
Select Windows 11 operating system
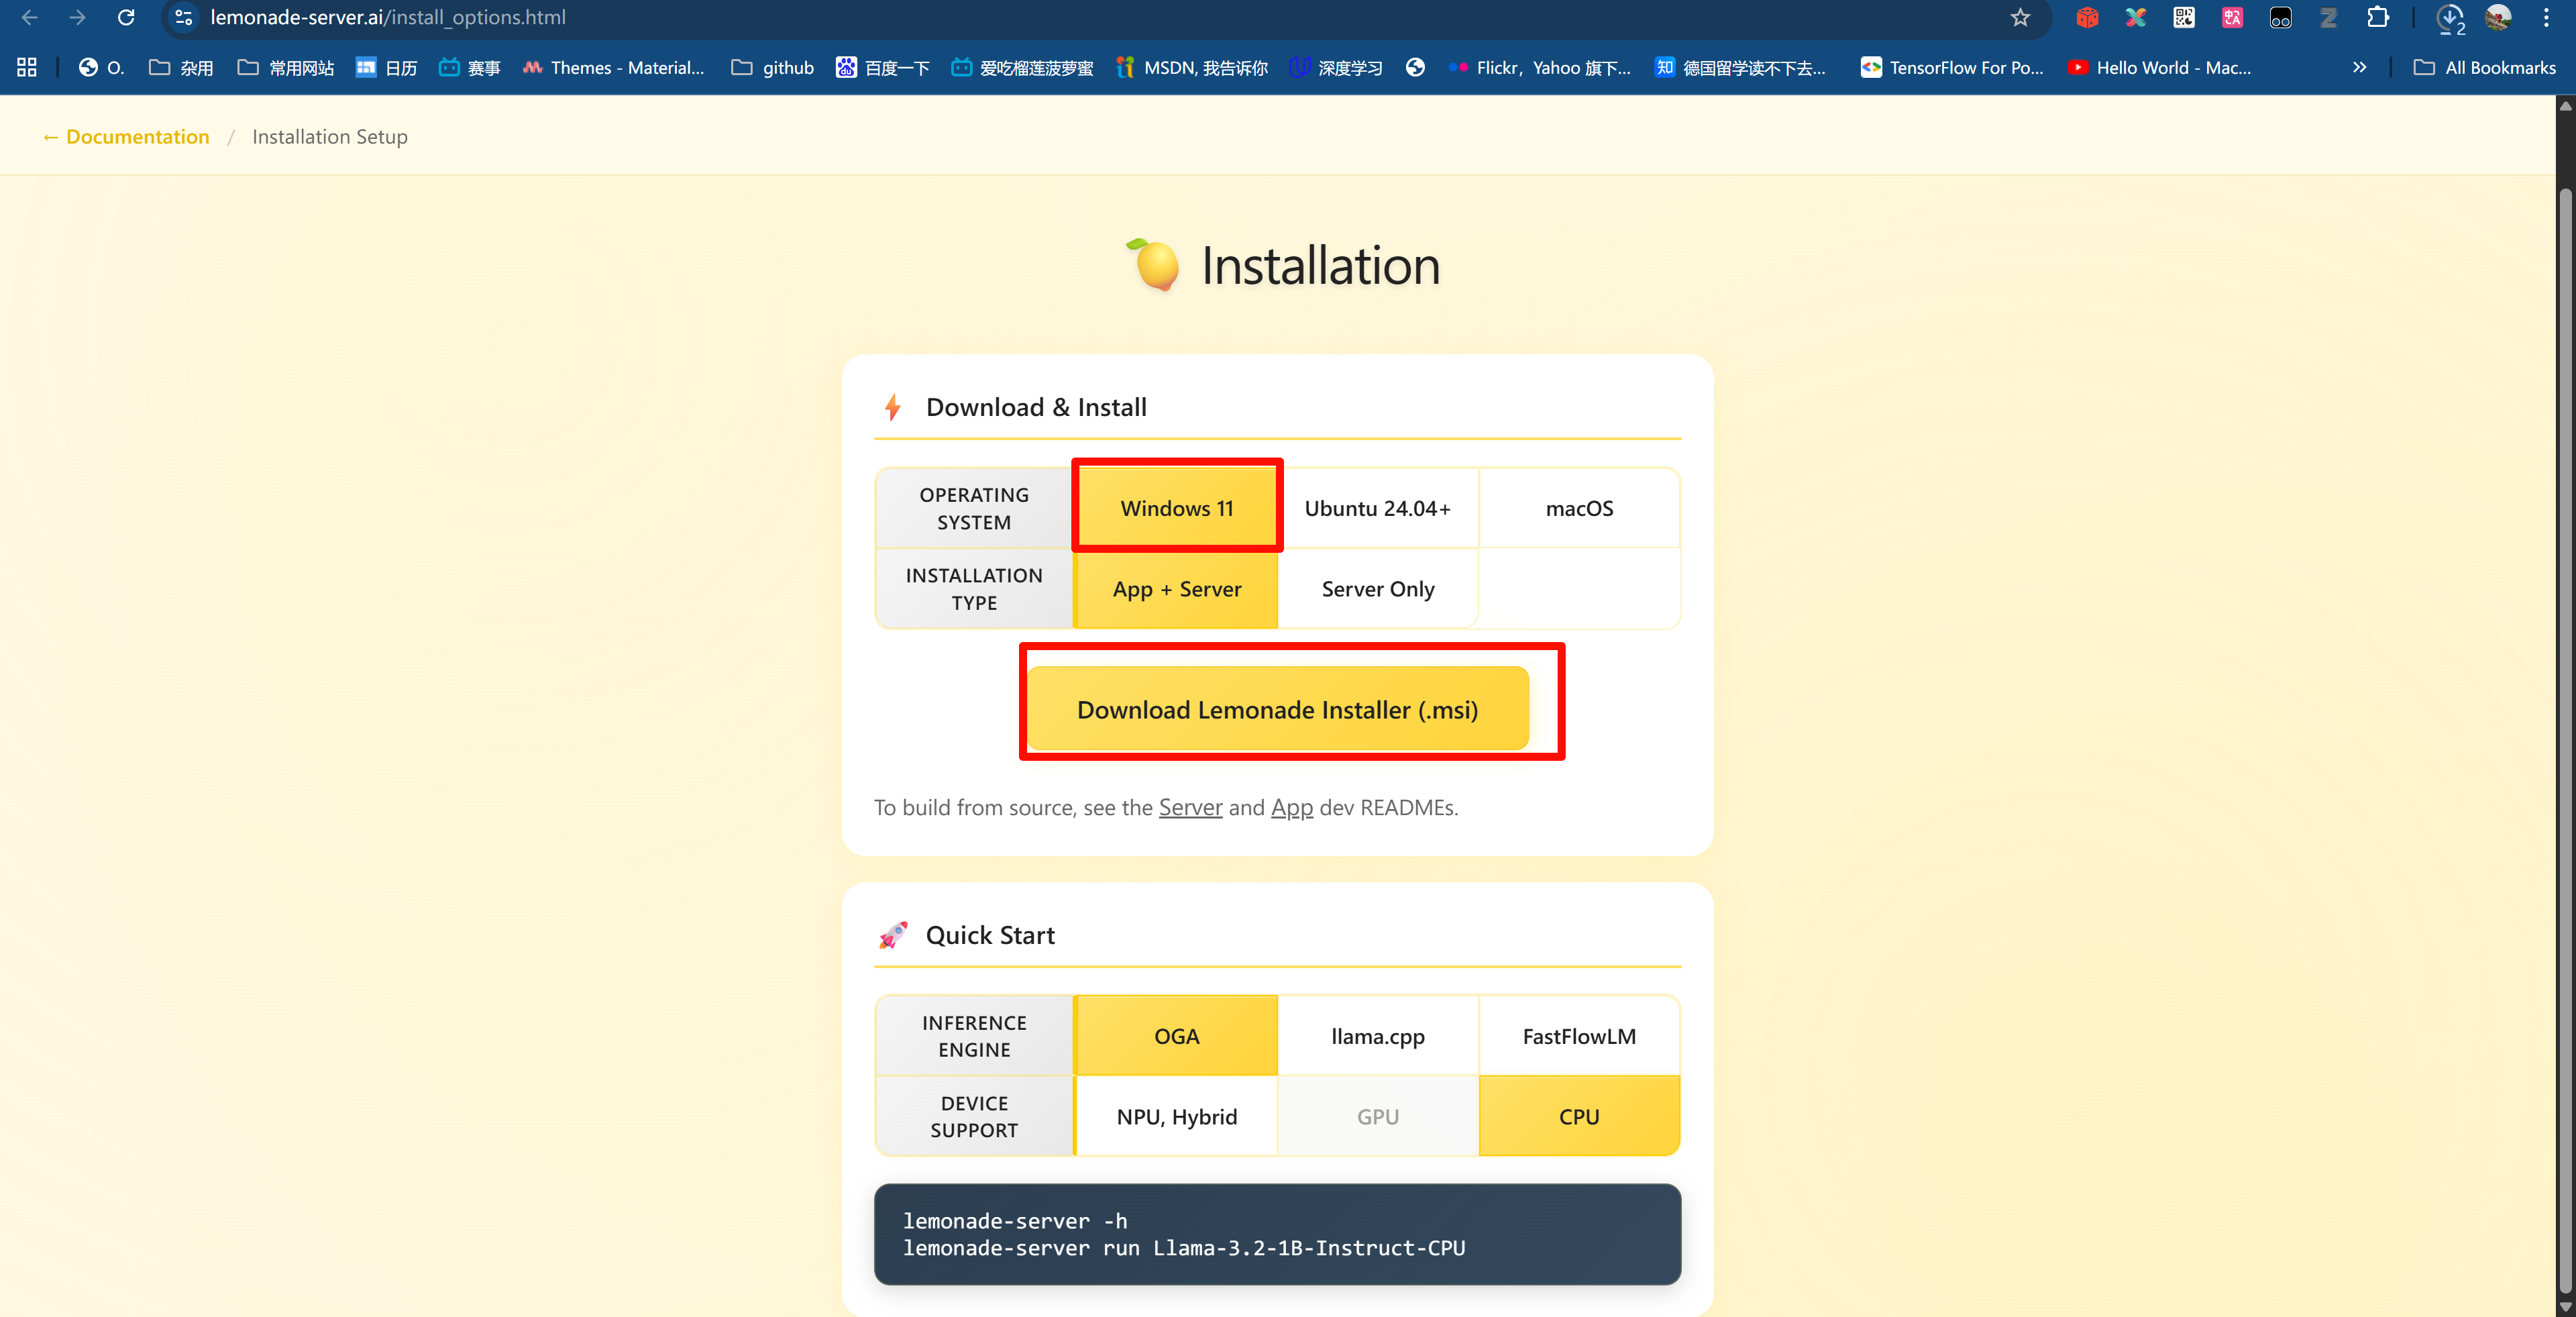click(1176, 508)
